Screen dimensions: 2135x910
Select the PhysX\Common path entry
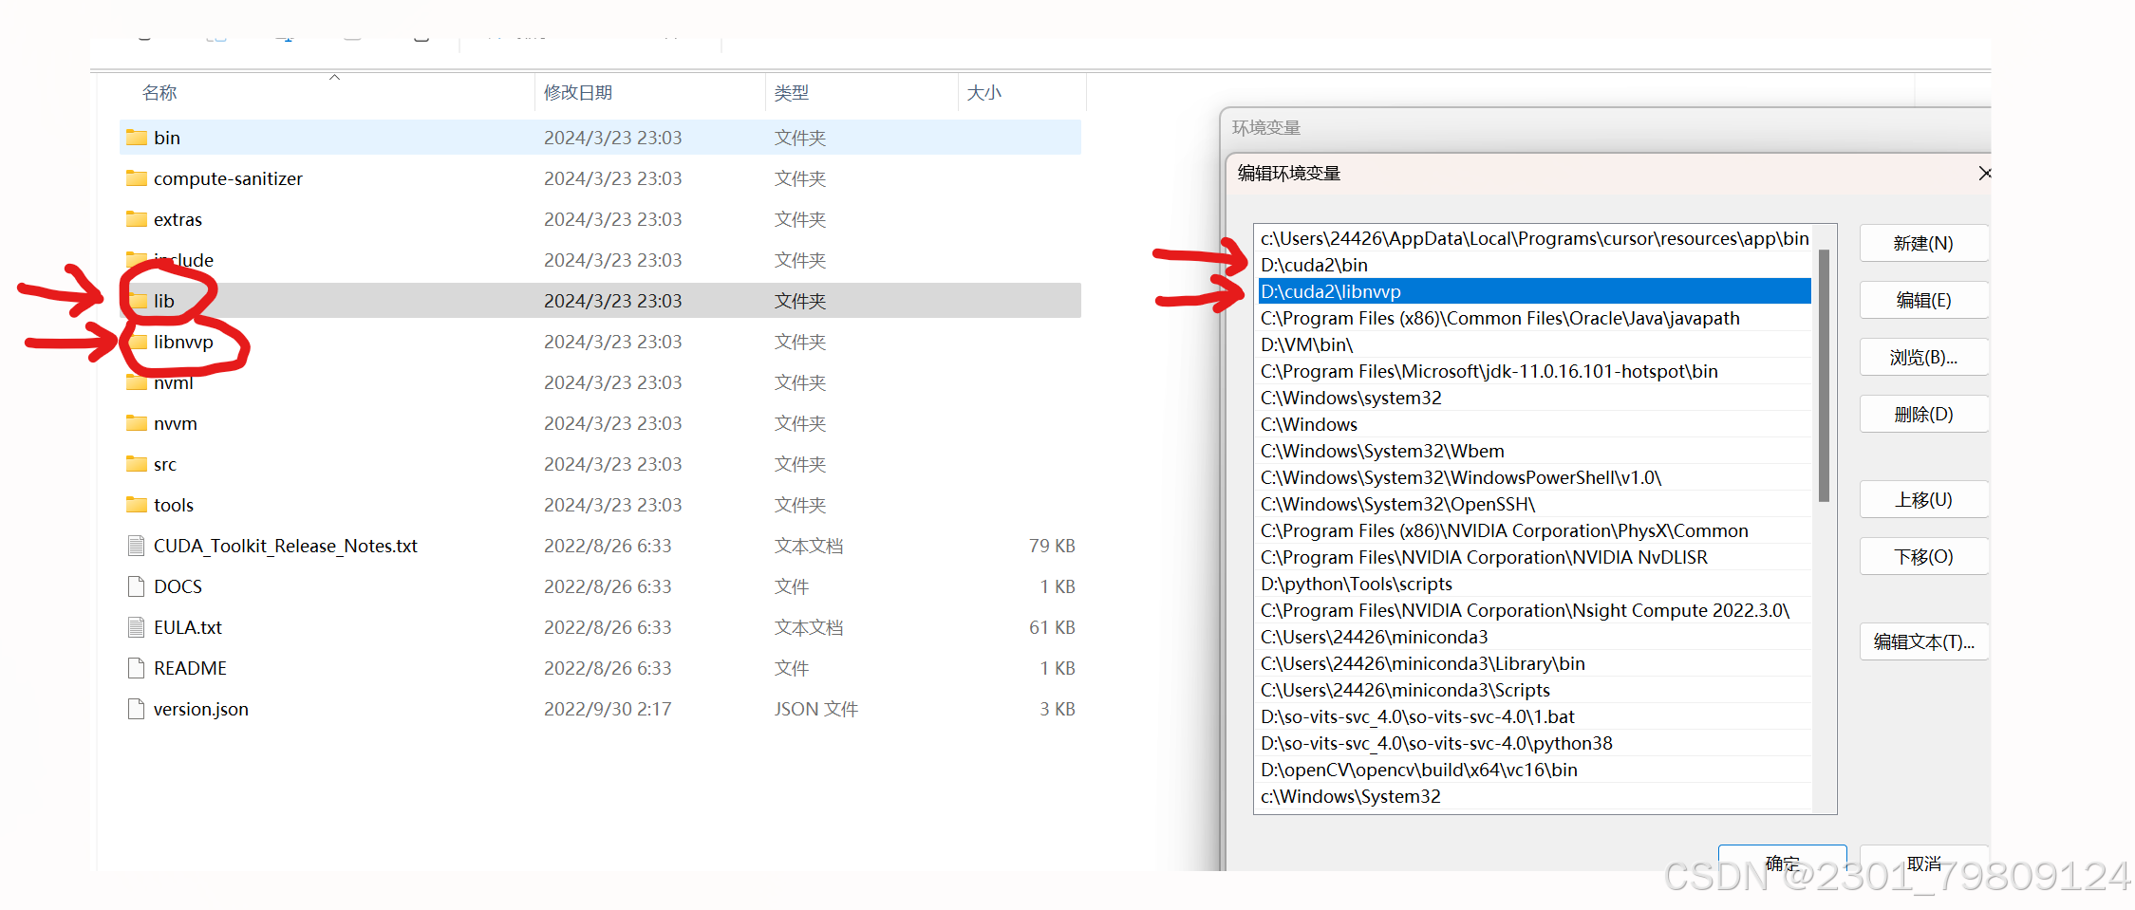[1534, 530]
